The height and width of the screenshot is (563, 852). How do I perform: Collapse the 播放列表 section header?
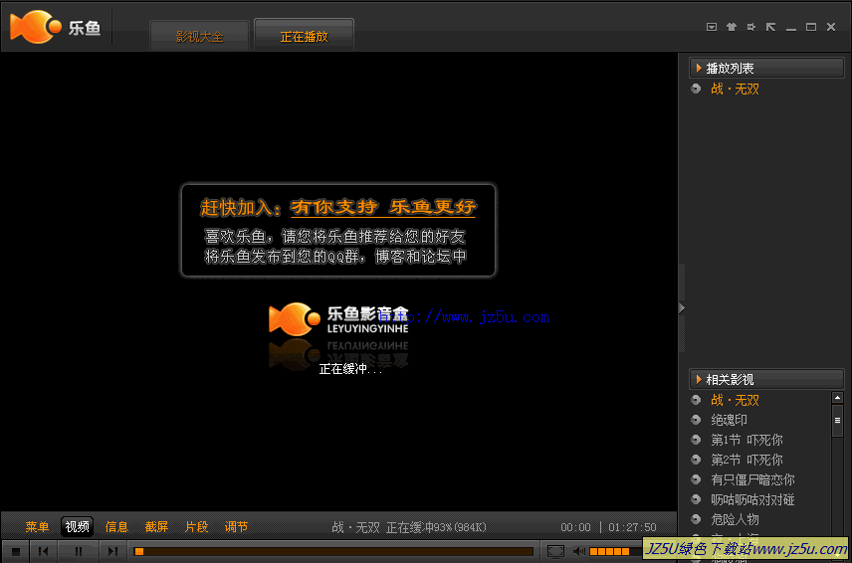766,68
